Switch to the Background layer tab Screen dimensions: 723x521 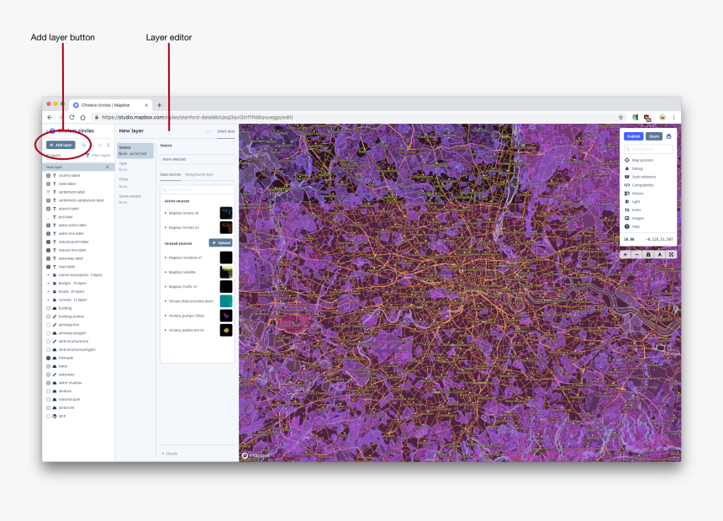(x=199, y=174)
